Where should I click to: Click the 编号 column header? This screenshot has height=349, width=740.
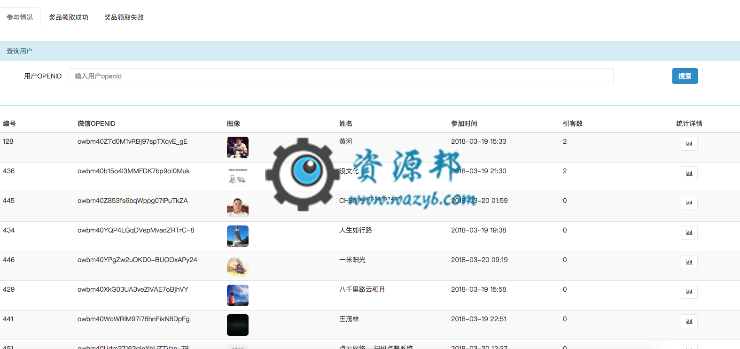[9, 124]
